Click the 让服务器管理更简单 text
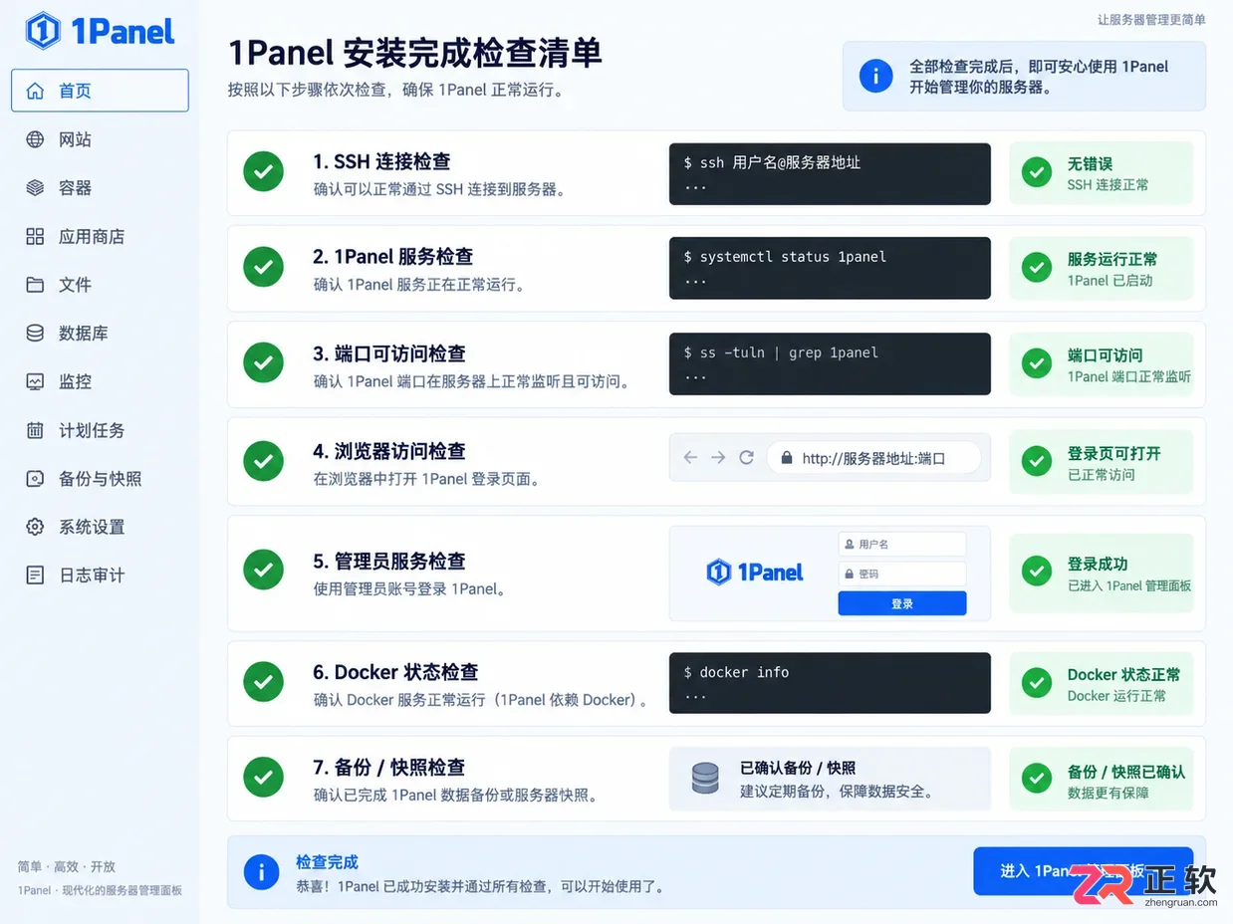Screen dimensions: 1233x924 tap(1151, 19)
